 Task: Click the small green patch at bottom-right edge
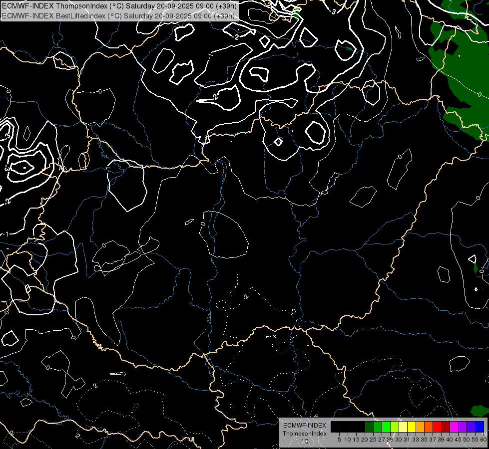[481, 411]
